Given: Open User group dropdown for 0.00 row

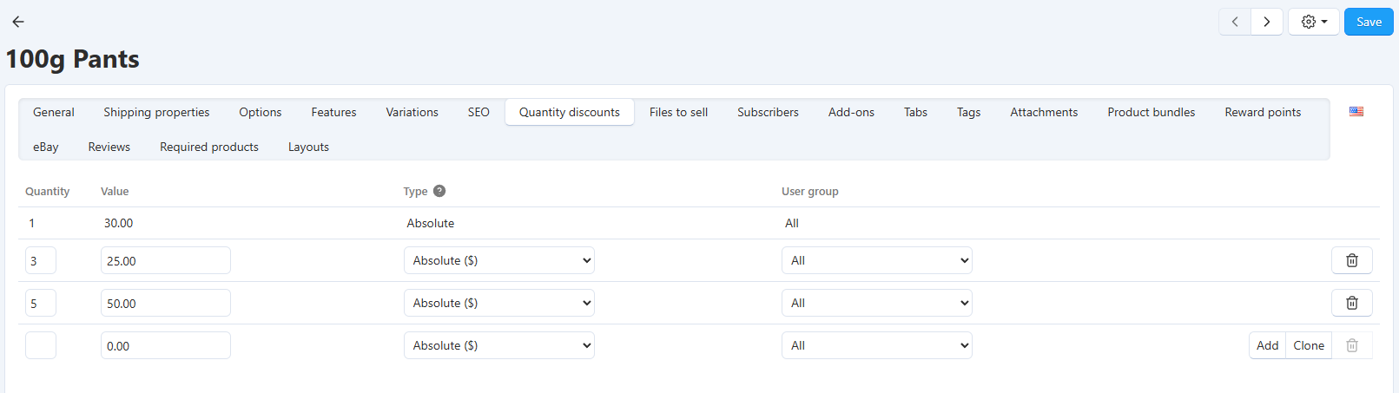Looking at the screenshot, I should (877, 345).
